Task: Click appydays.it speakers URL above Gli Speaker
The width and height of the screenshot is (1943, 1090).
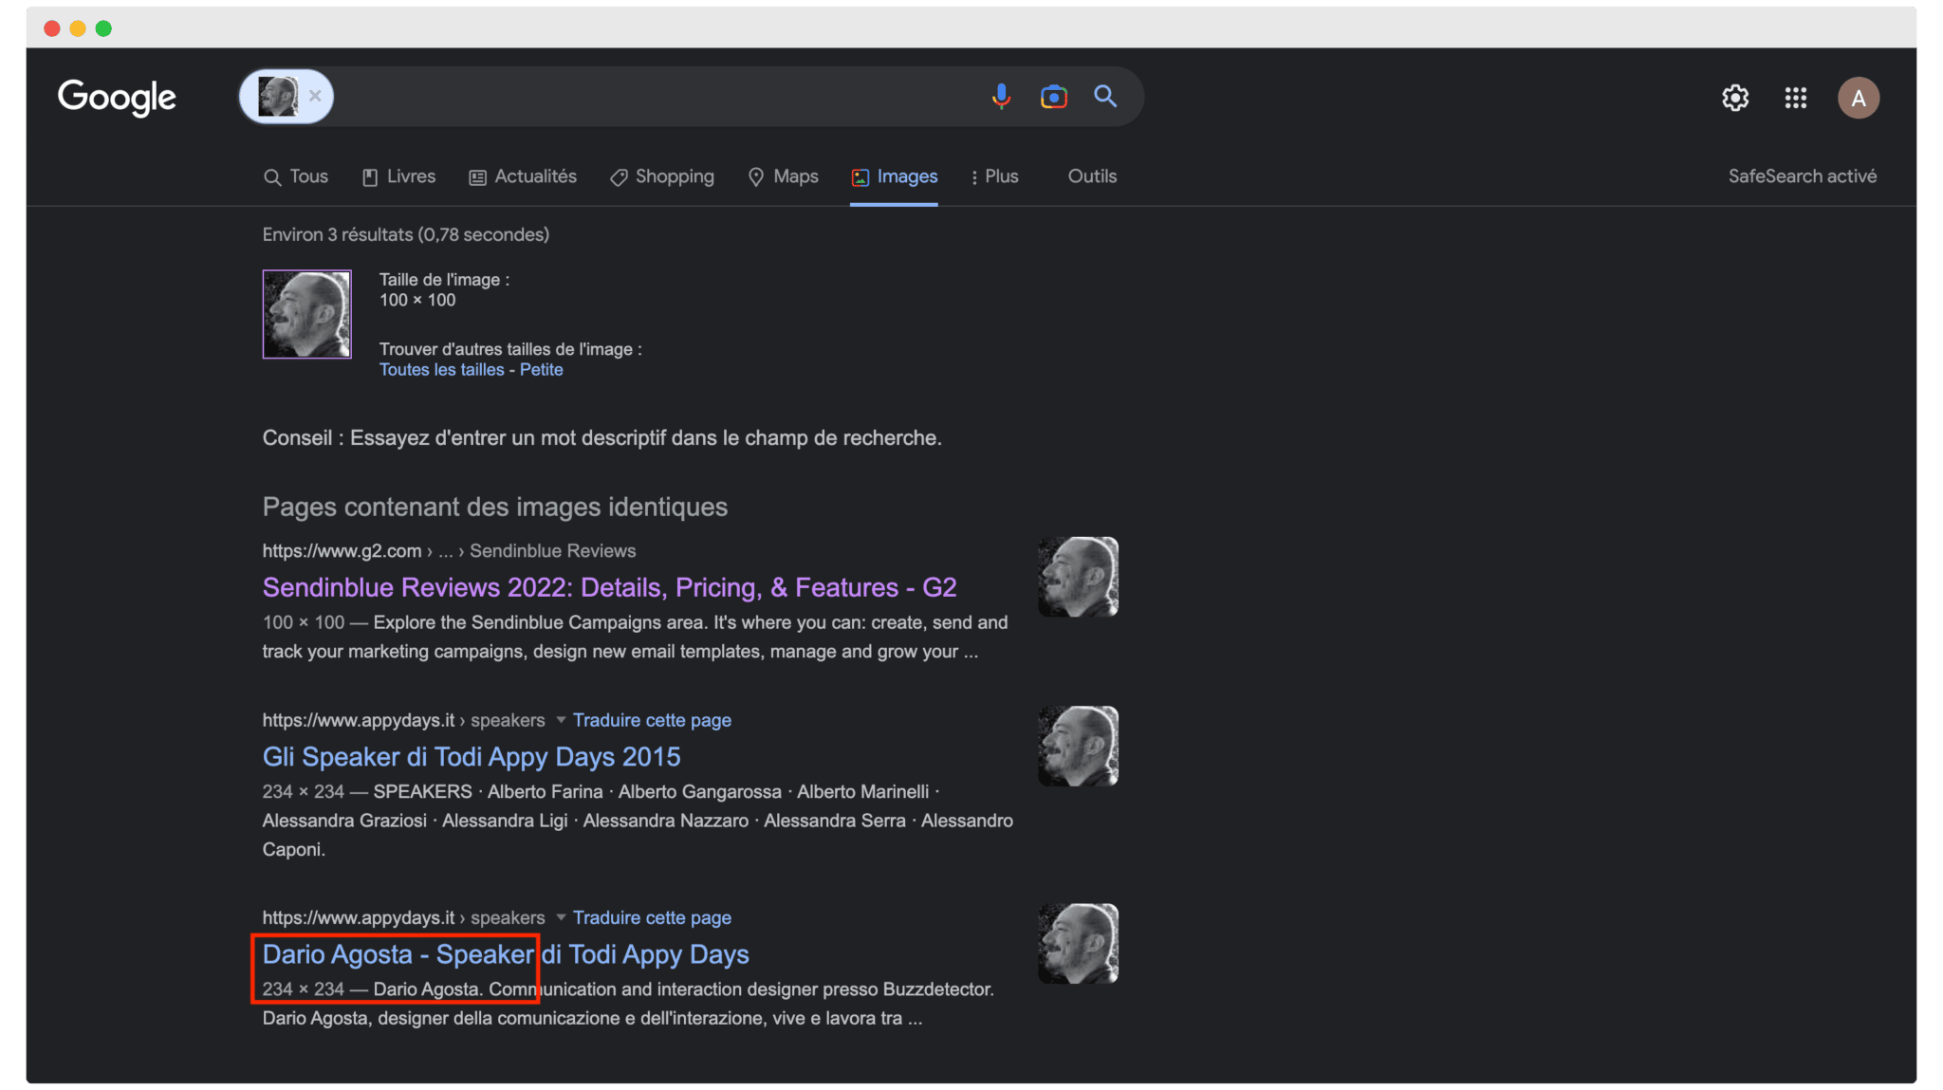Action: pyautogui.click(x=404, y=720)
